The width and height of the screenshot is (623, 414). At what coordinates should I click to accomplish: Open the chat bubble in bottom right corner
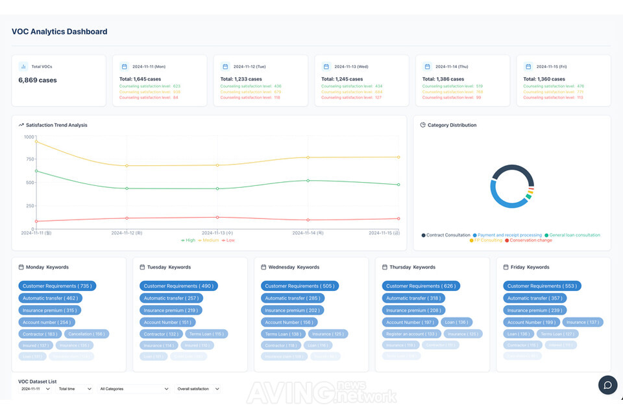pyautogui.click(x=607, y=385)
